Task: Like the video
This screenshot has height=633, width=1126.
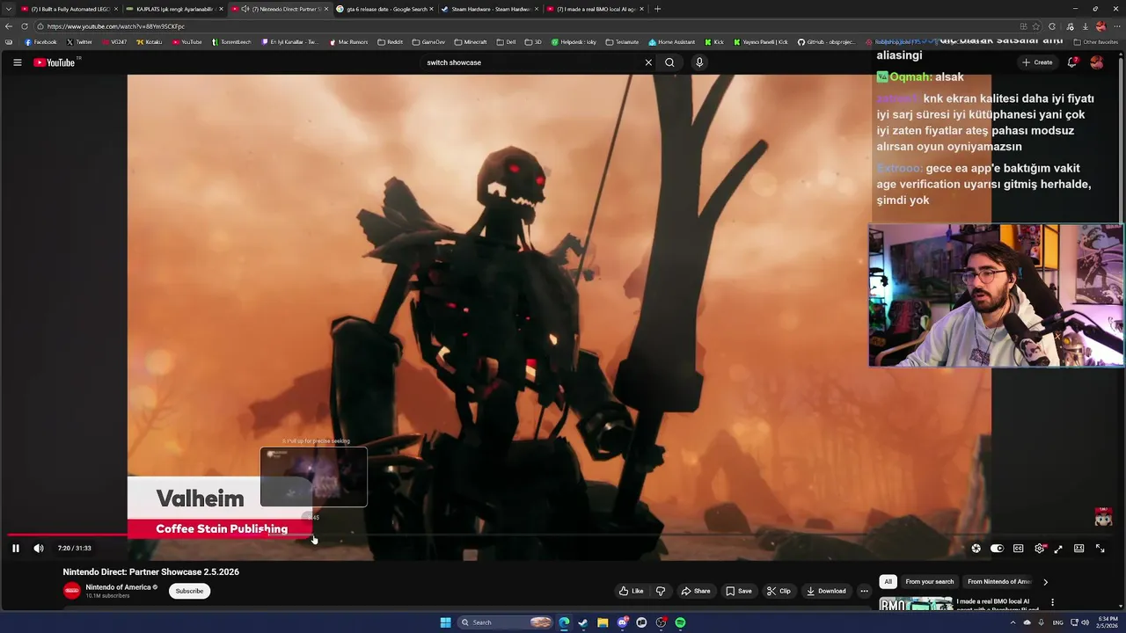Action: point(631,591)
